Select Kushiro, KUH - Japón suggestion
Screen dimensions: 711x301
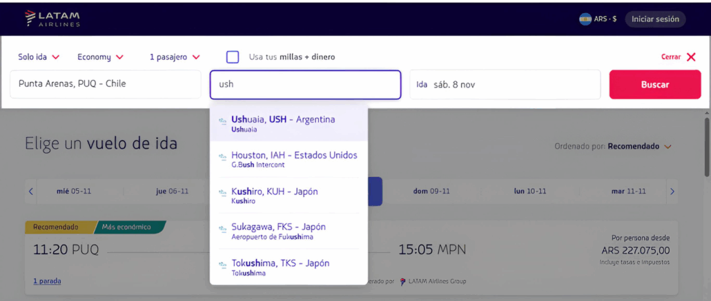tap(289, 195)
